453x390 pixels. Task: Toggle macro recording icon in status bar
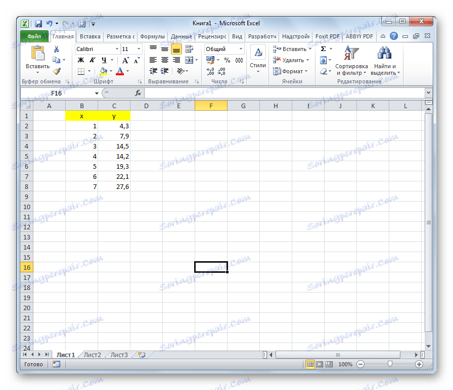click(x=56, y=364)
